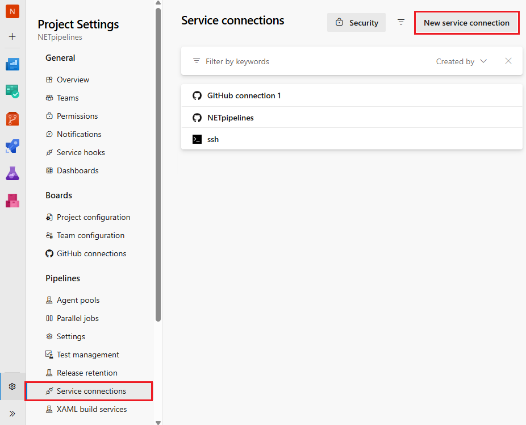Click the plus icon to create new

(x=12, y=36)
